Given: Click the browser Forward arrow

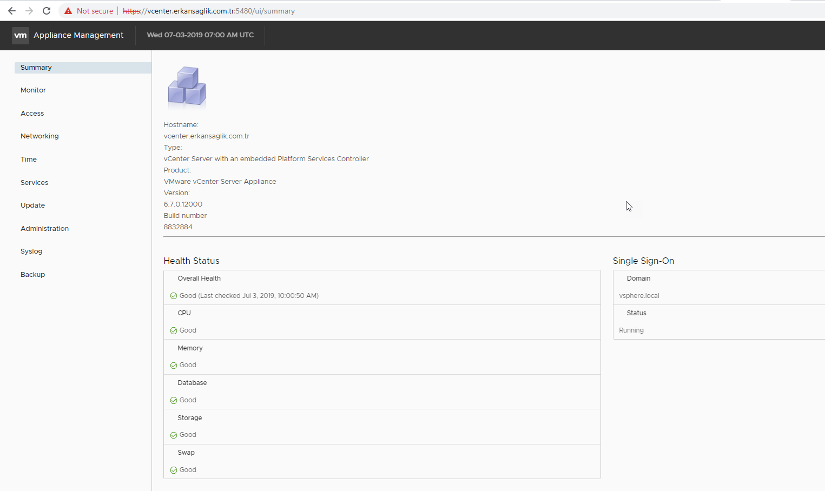Looking at the screenshot, I should 29,11.
